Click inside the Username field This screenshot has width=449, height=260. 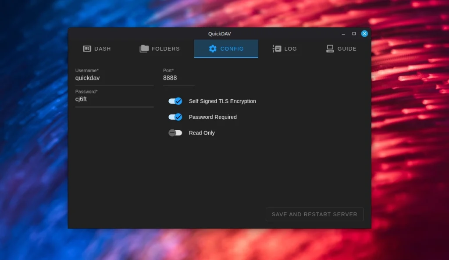tap(114, 78)
